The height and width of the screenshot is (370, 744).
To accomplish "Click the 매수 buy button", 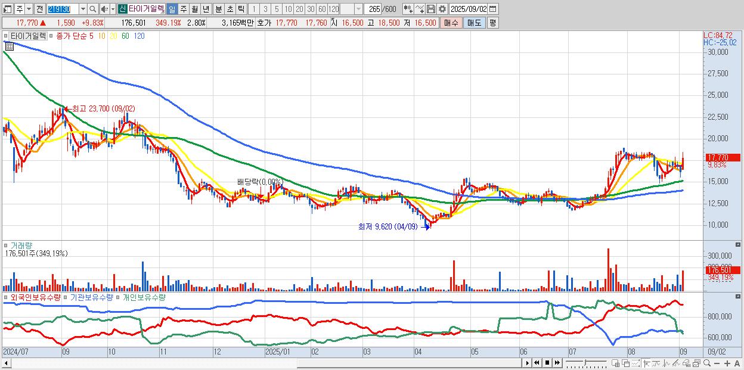I will coord(451,23).
